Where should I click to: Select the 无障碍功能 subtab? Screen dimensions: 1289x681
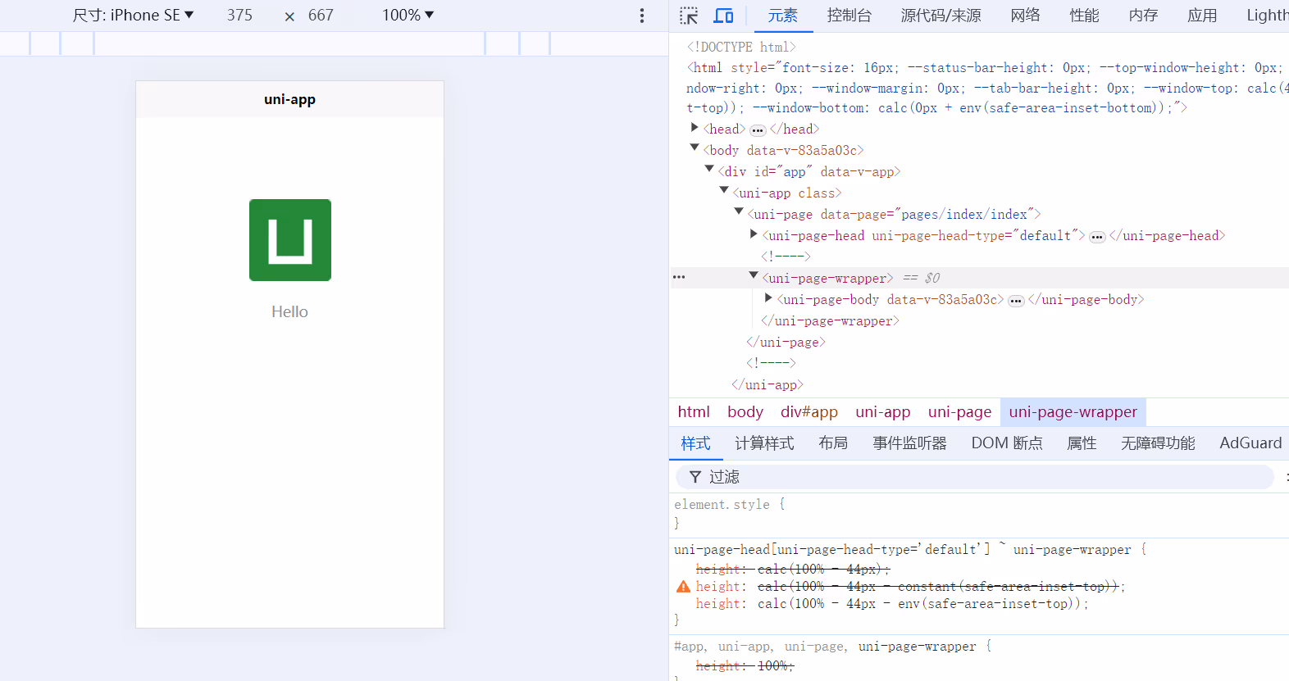pos(1158,443)
